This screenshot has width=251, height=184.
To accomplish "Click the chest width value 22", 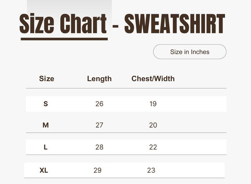I will (x=153, y=147).
